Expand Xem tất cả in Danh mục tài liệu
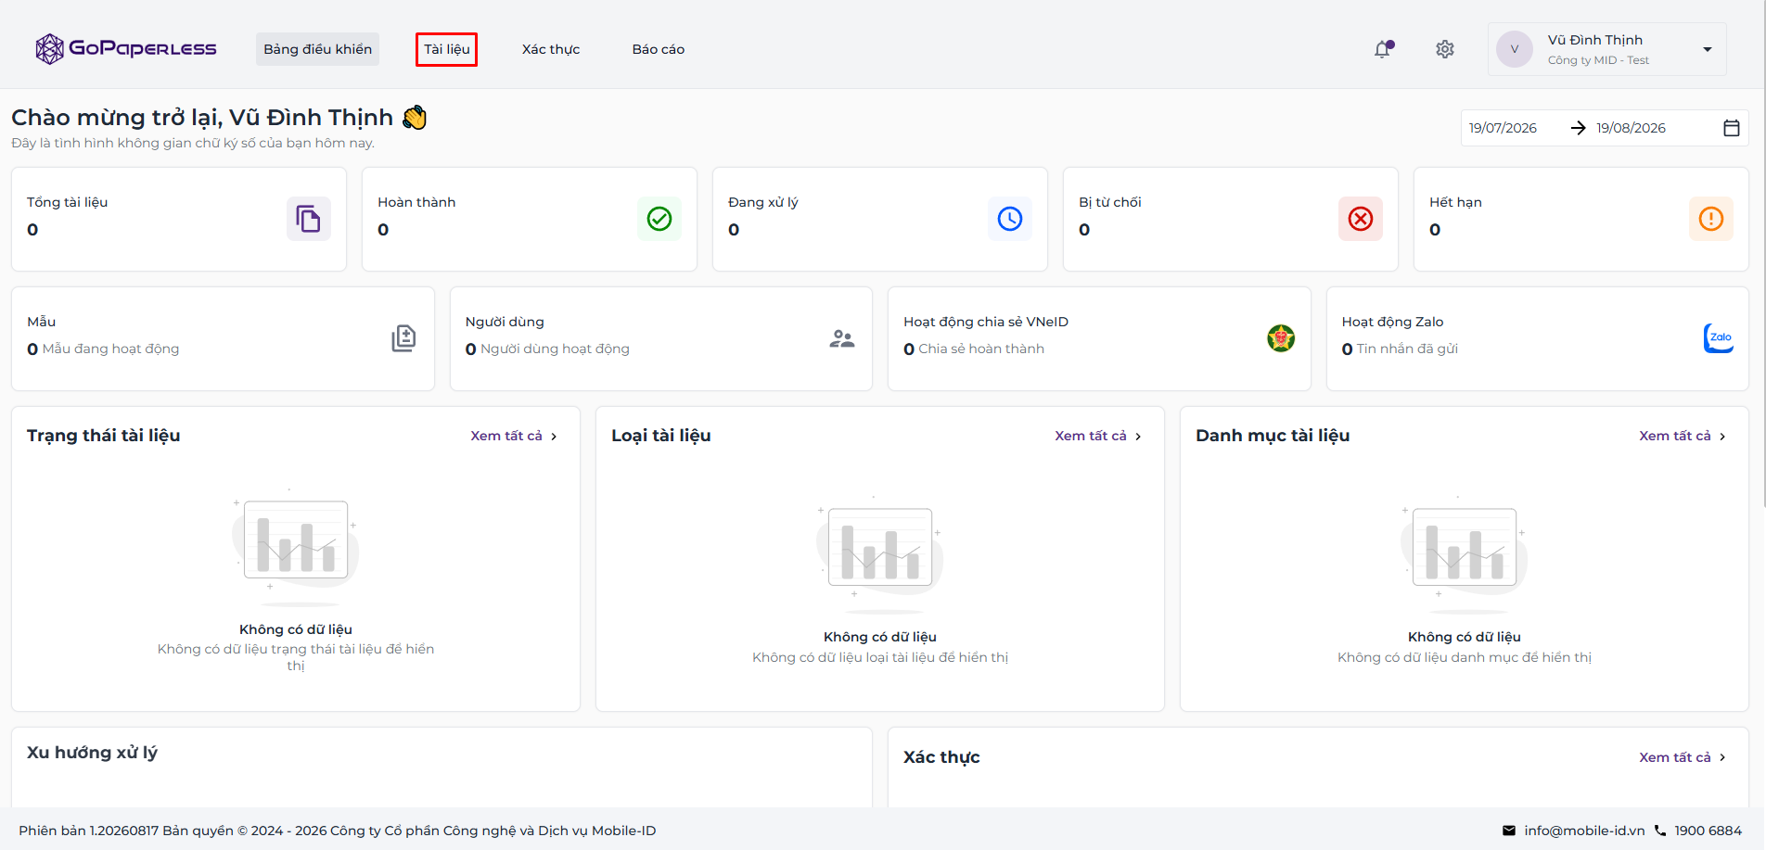 coord(1683,436)
